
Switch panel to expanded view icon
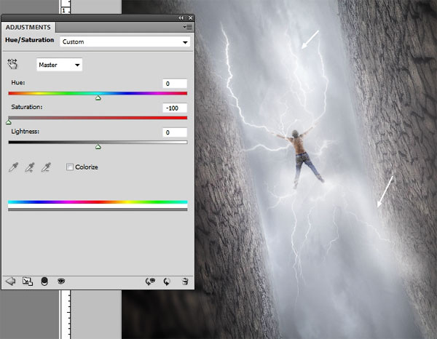pos(27,280)
